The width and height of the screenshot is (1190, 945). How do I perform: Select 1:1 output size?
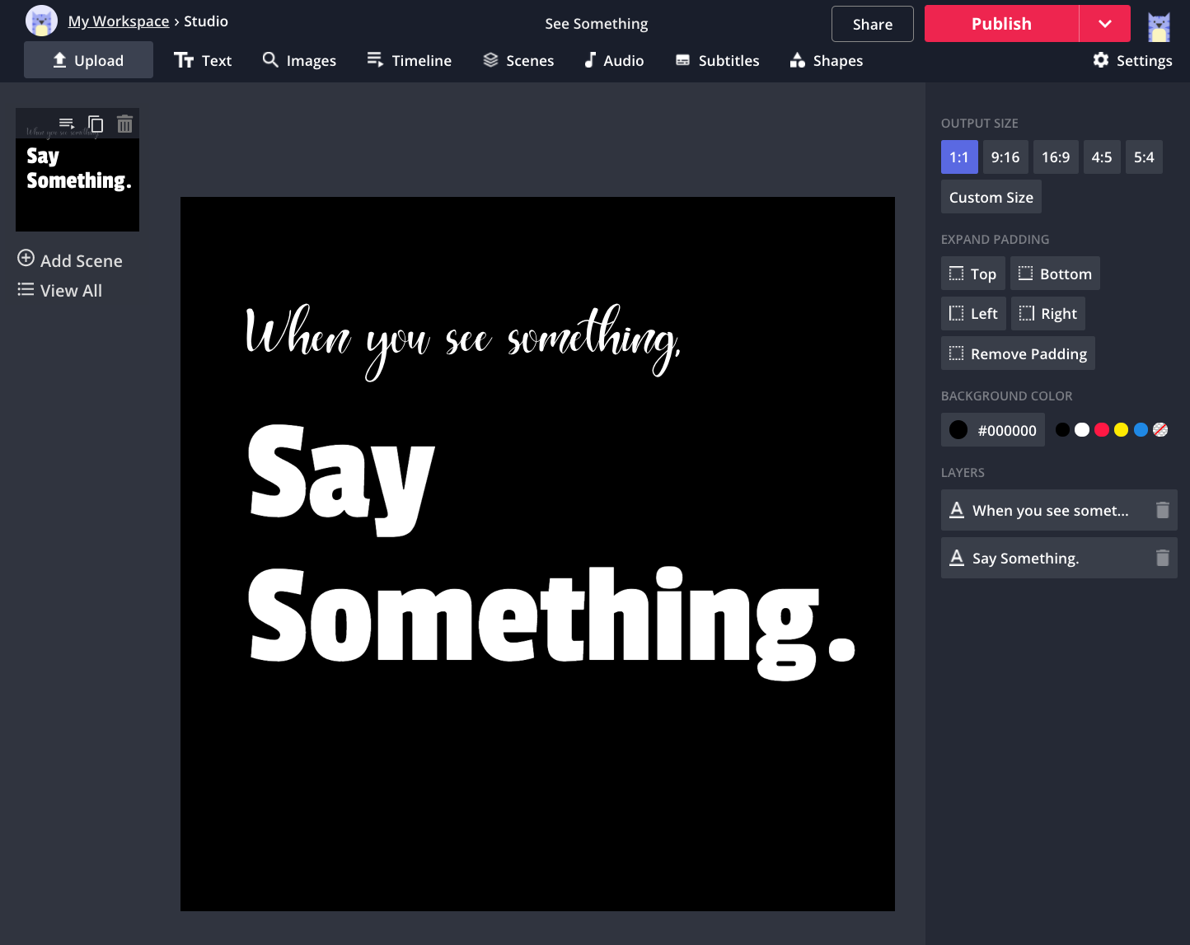(959, 157)
